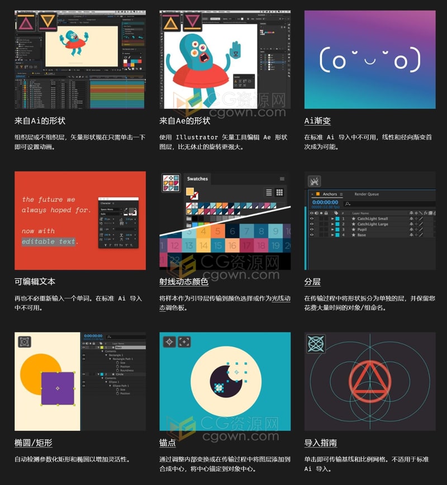This screenshot has width=447, height=485.
Task: Switch the Swatches panel to list view
Action: (x=269, y=192)
